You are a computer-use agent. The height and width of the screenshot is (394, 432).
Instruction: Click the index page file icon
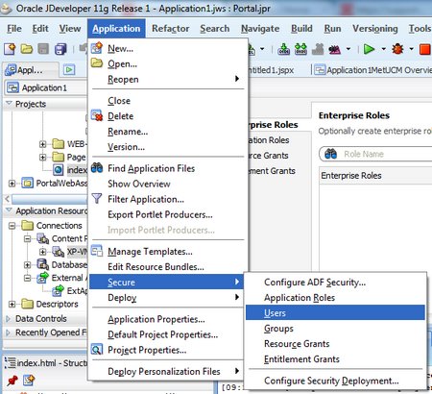[x=58, y=169]
